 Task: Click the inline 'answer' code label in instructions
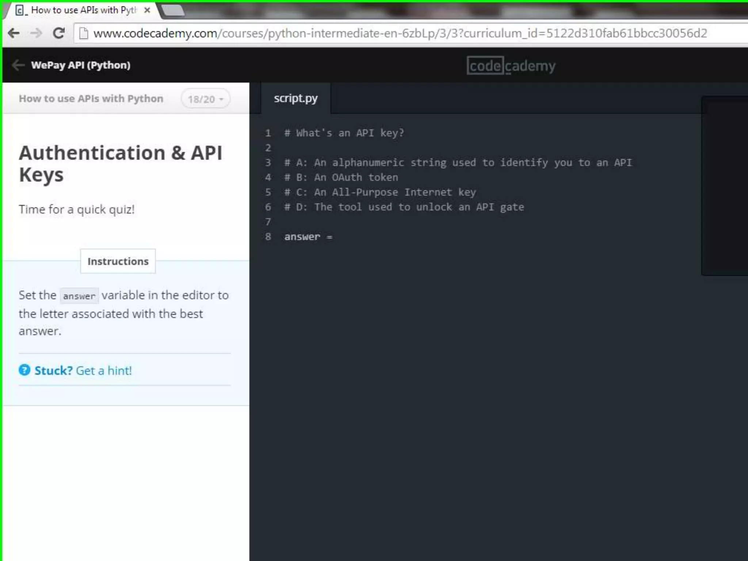pos(79,296)
